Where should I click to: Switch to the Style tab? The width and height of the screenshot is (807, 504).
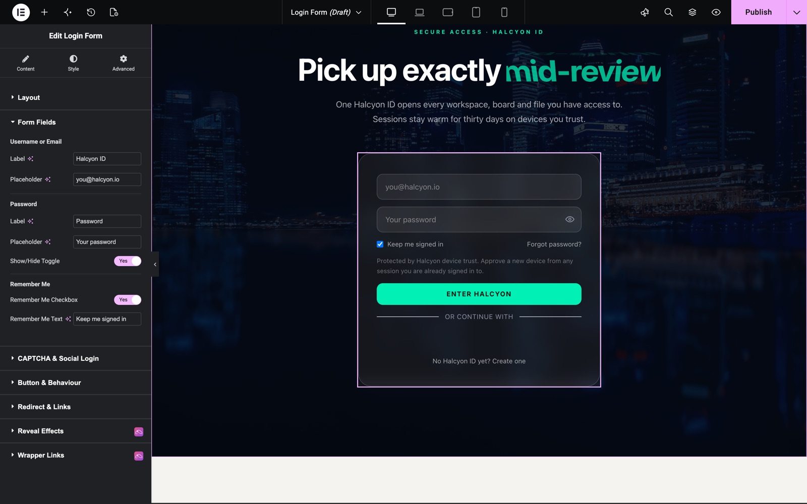tap(74, 63)
